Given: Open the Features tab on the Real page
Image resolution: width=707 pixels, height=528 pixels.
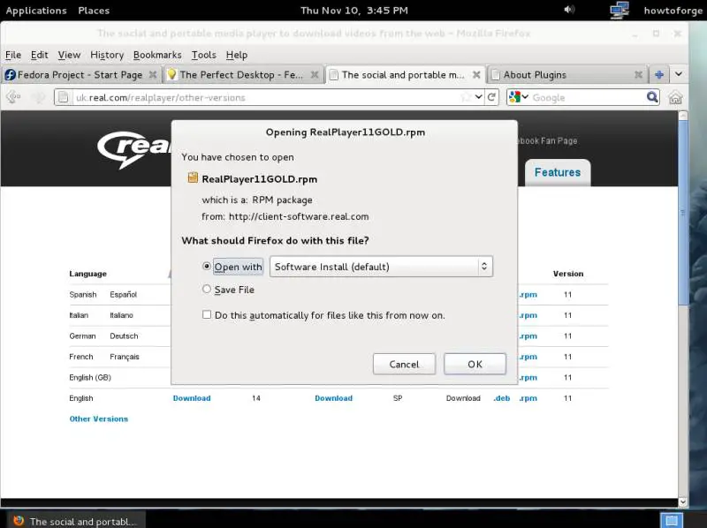Looking at the screenshot, I should click(x=558, y=172).
